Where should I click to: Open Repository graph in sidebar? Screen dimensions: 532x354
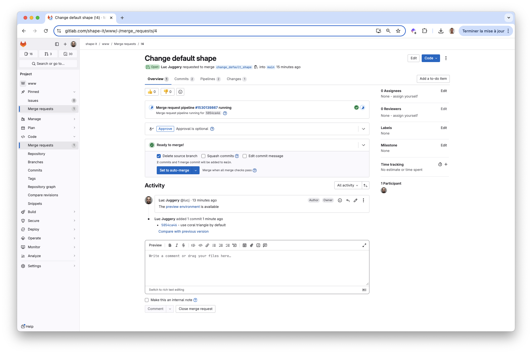42,187
